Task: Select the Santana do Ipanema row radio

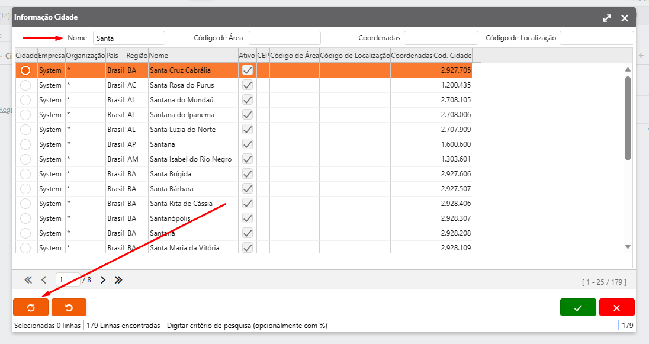Action: (x=25, y=115)
